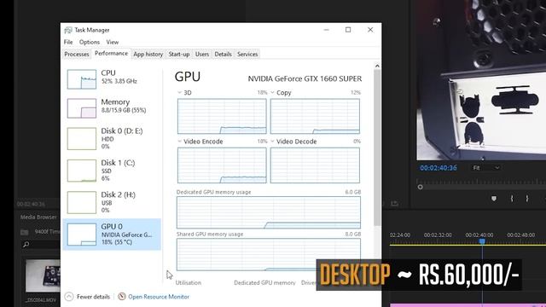Image resolution: width=546 pixels, height=307 pixels.
Task: Open the Fit zoom dropdown in Premiere
Action: coord(486,168)
